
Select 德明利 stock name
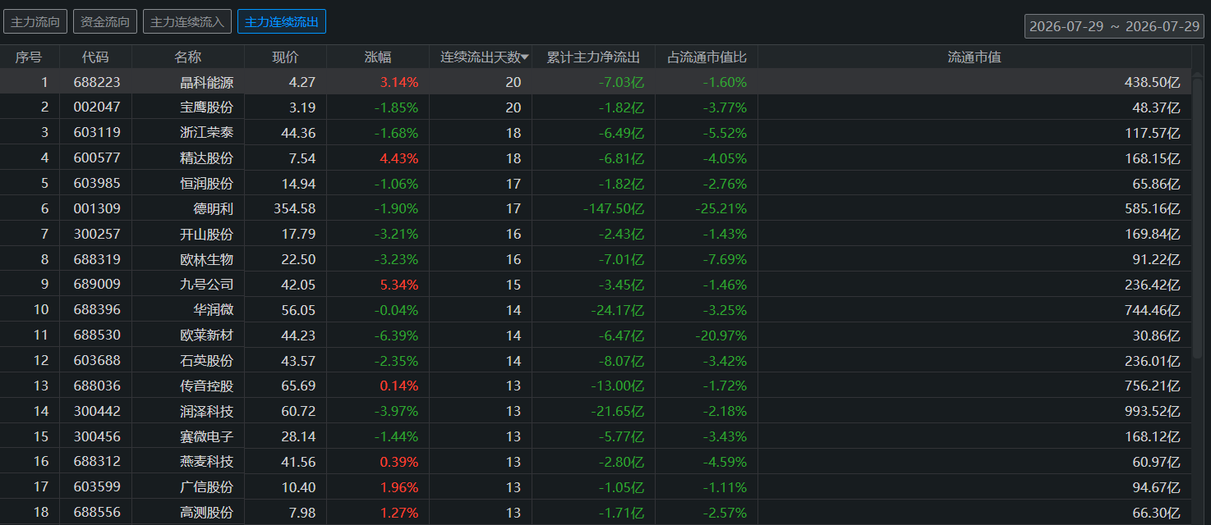tap(214, 209)
